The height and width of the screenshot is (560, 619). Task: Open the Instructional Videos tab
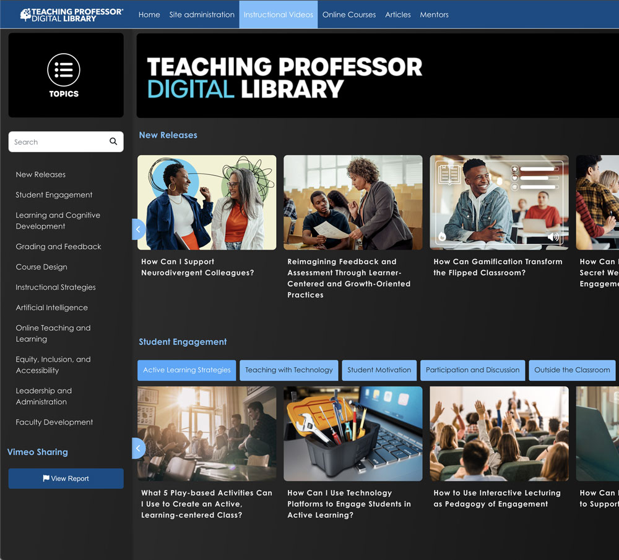(278, 15)
